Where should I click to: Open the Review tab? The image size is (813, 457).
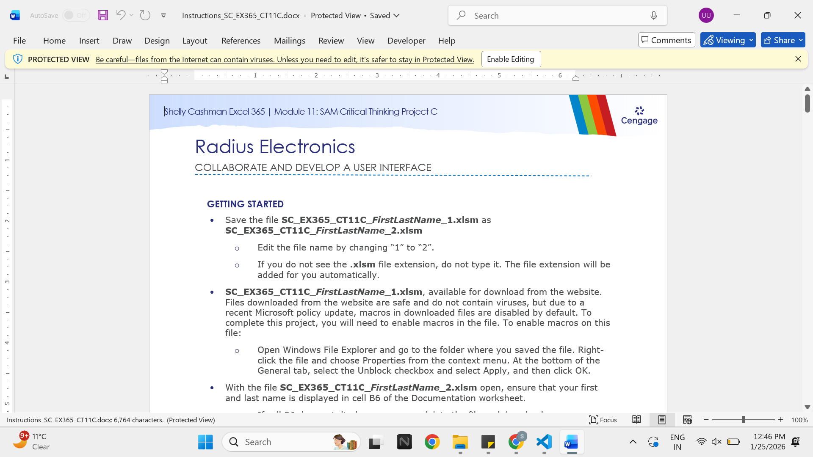coord(331,41)
